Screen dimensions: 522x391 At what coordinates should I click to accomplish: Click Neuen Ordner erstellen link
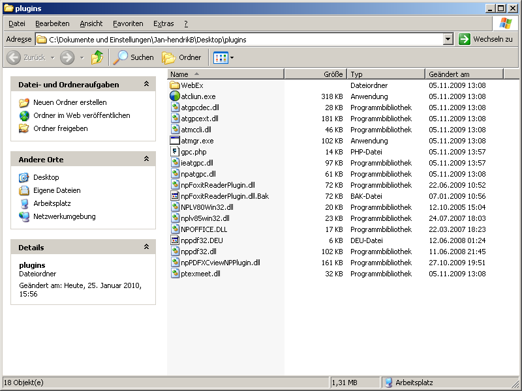(70, 102)
